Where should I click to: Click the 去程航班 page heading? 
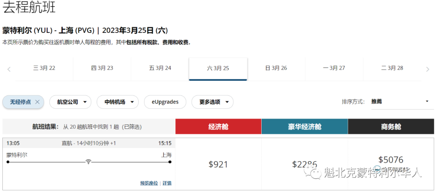point(29,7)
